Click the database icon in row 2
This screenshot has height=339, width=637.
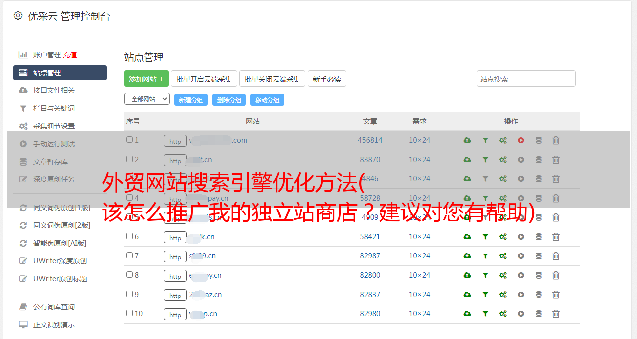point(539,160)
